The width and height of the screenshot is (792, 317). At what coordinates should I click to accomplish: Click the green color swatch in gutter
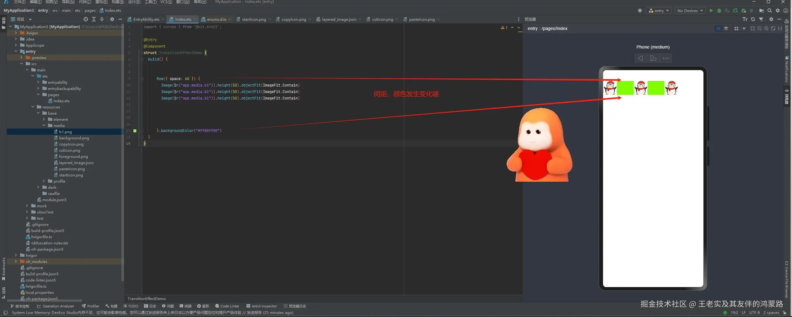tap(135, 131)
